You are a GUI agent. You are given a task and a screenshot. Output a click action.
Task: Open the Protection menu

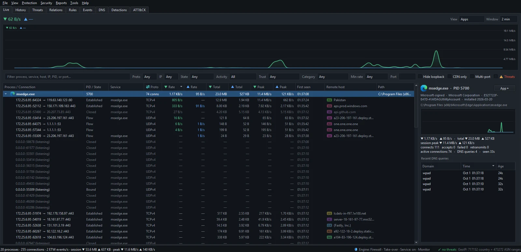[x=29, y=3]
